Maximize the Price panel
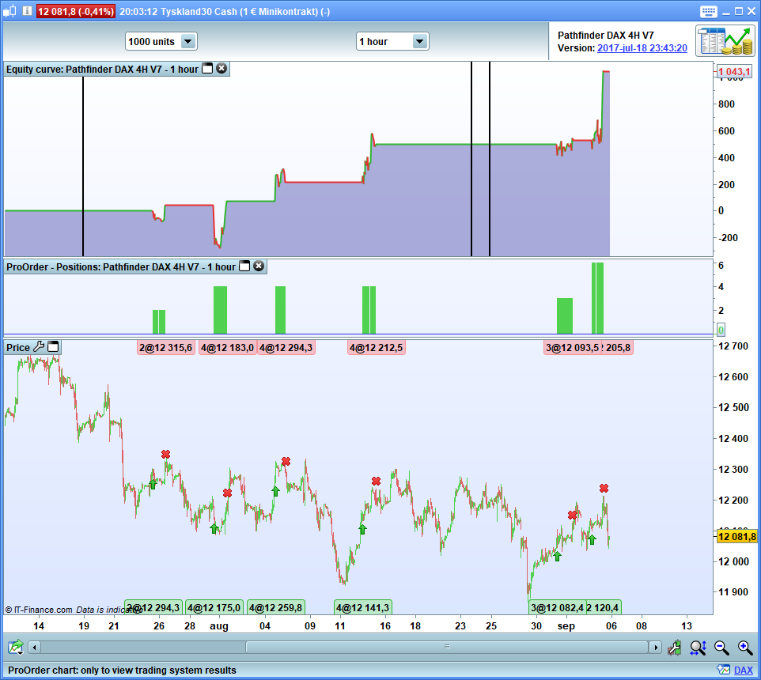Screen dimensions: 761x680 point(53,347)
